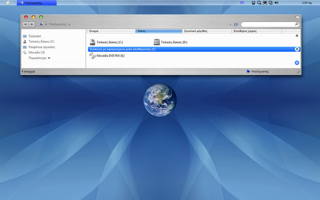Click the refresh icon next to address bar
Image resolution: width=320 pixels, height=200 pixels.
[x=236, y=24]
